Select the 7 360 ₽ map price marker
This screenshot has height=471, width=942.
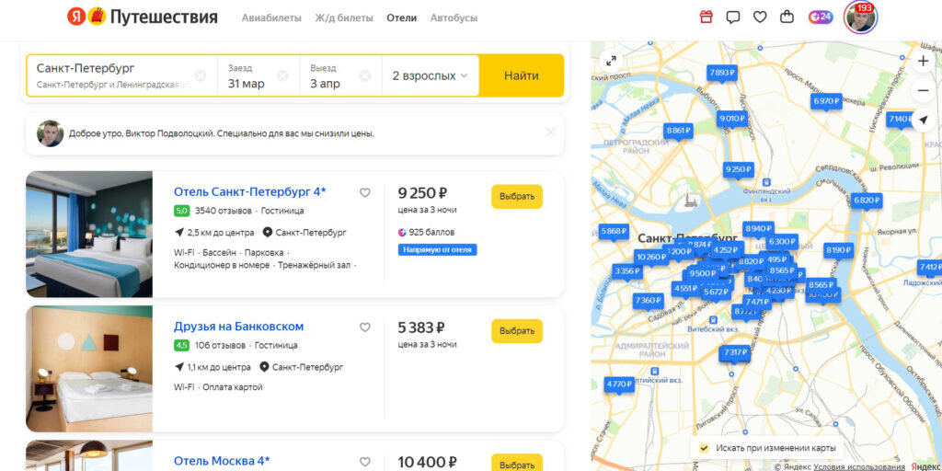click(648, 301)
